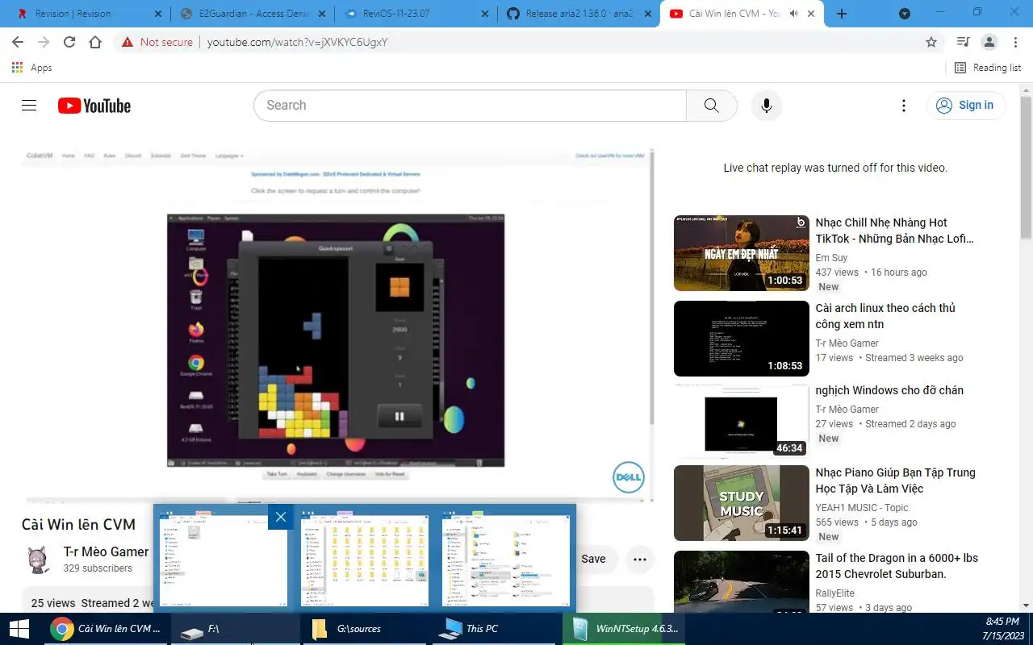The height and width of the screenshot is (645, 1033).
Task: Focus the YouTube Search field
Action: click(x=470, y=106)
